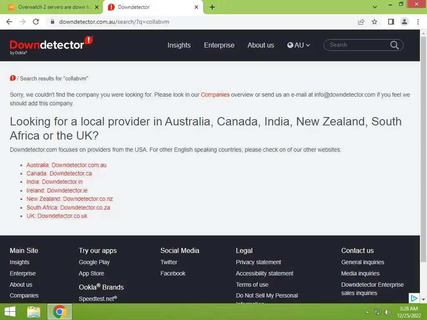Open About us in header navigation
Viewport: 427px width, 320px height.
click(261, 45)
